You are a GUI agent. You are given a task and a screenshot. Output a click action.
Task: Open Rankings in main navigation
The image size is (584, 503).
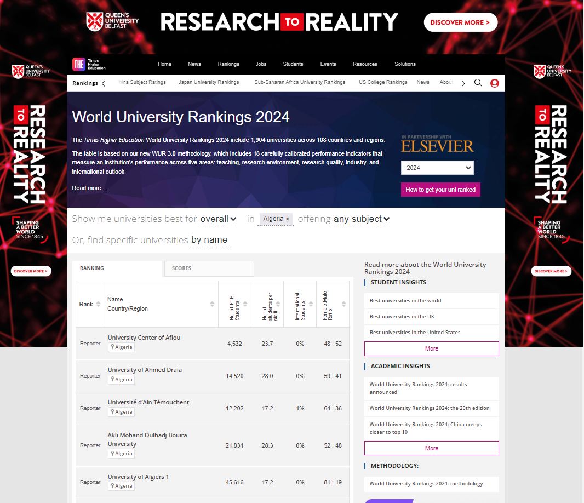tap(228, 64)
